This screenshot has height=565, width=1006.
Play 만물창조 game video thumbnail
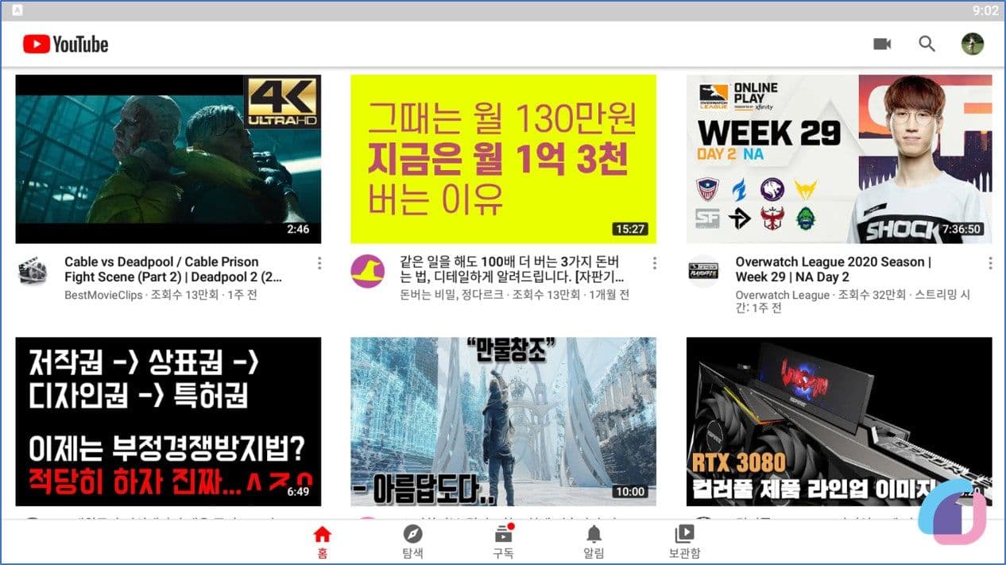pyautogui.click(x=504, y=422)
